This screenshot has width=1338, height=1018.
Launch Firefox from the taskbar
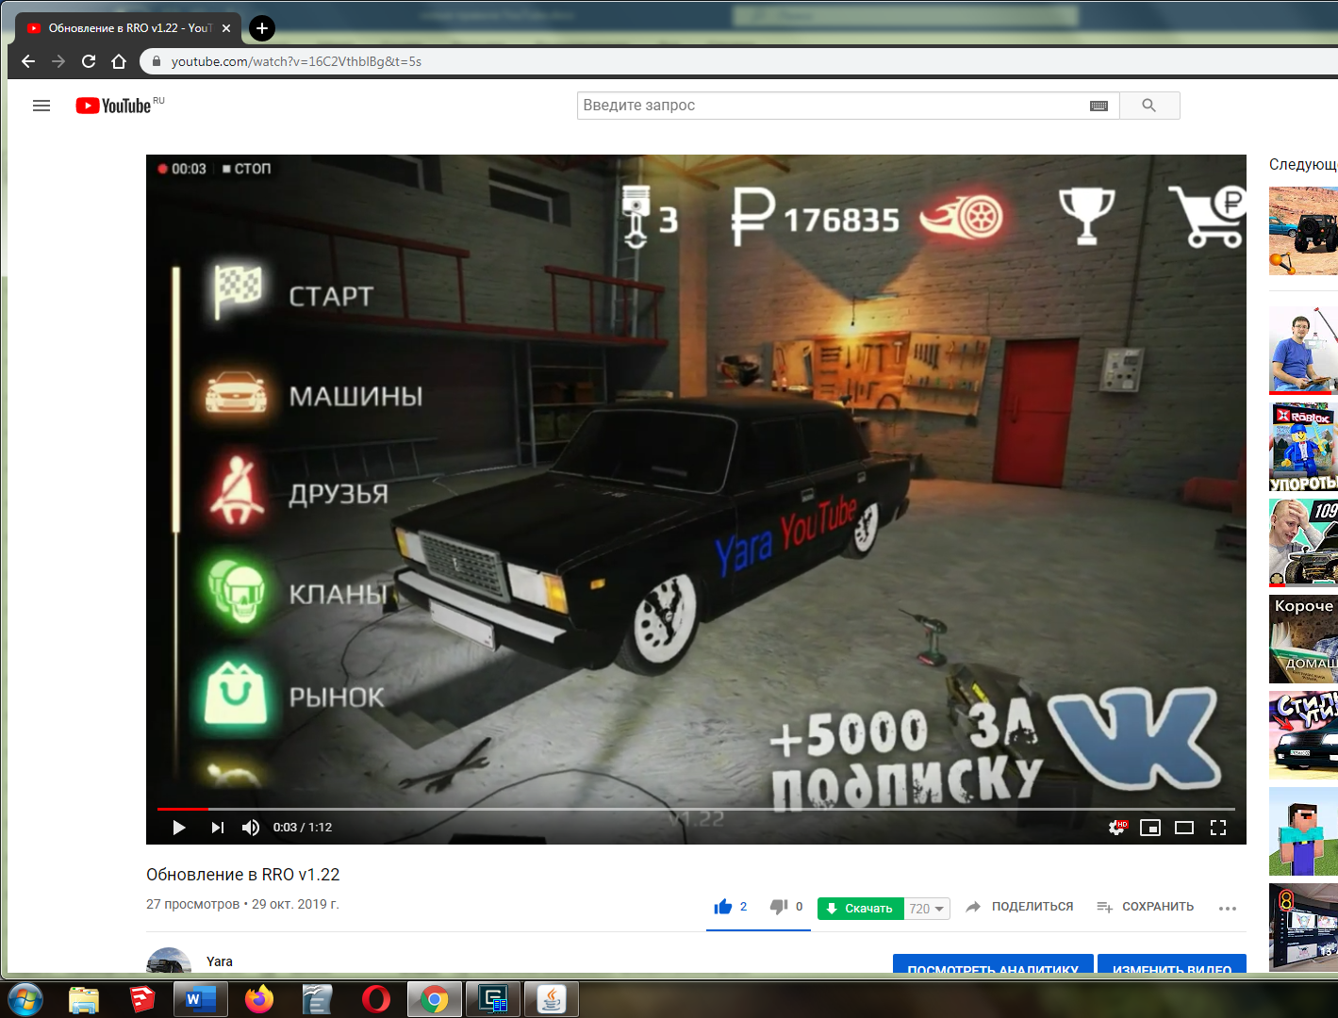pyautogui.click(x=259, y=999)
